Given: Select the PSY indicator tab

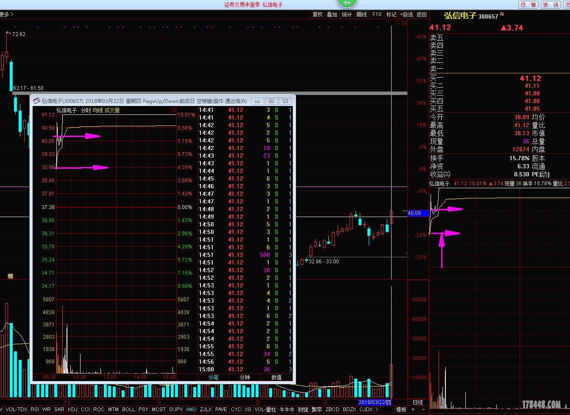Looking at the screenshot, I should coord(144,409).
